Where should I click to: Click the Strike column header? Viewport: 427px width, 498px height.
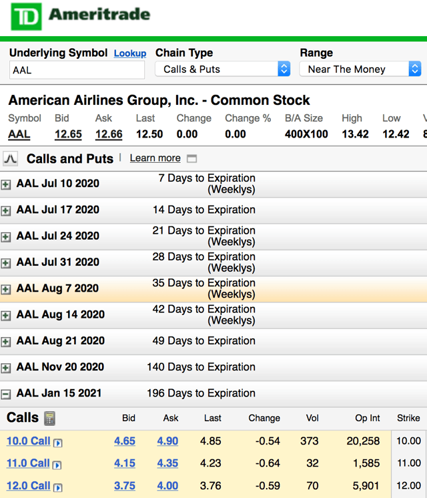pos(408,419)
